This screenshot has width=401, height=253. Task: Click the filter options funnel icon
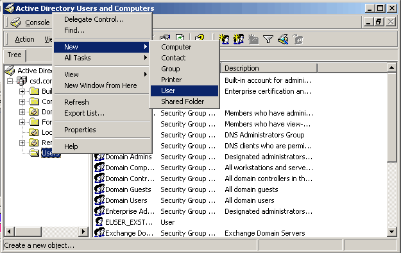(x=268, y=39)
